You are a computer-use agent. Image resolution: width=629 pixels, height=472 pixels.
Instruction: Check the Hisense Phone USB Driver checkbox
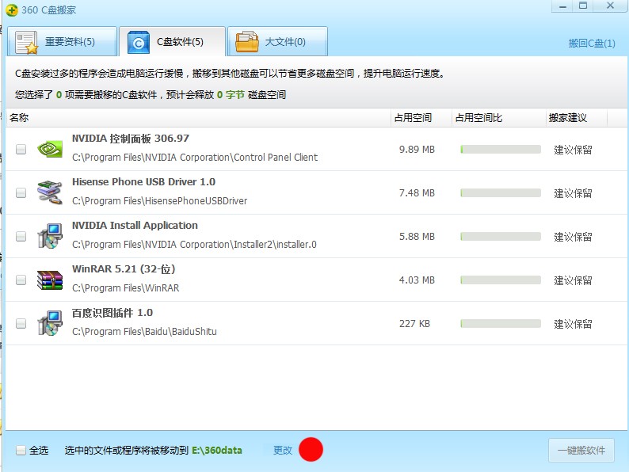(21, 193)
